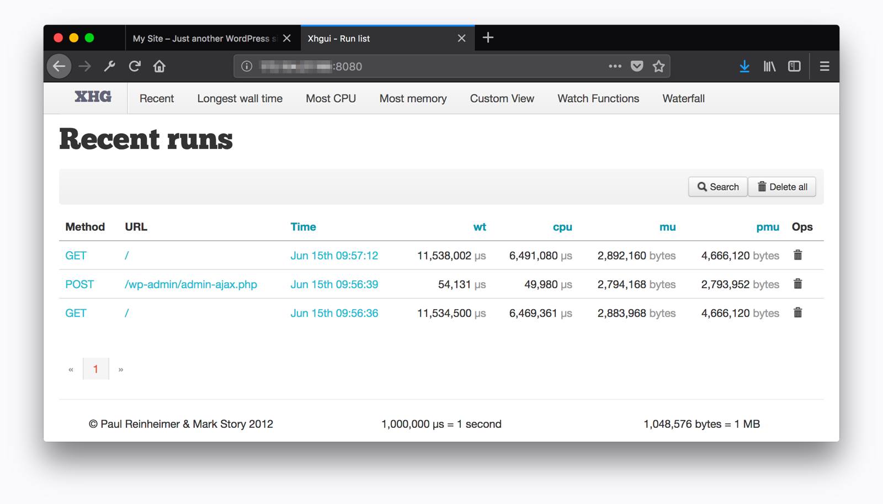Open the Firefox home page
Screen dimensions: 883x504
click(159, 66)
